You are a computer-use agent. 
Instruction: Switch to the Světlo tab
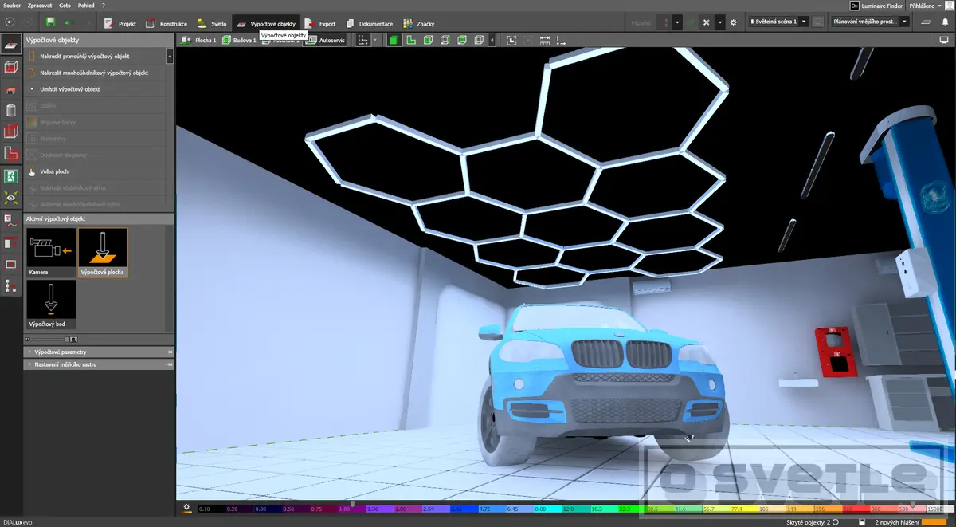tap(212, 24)
